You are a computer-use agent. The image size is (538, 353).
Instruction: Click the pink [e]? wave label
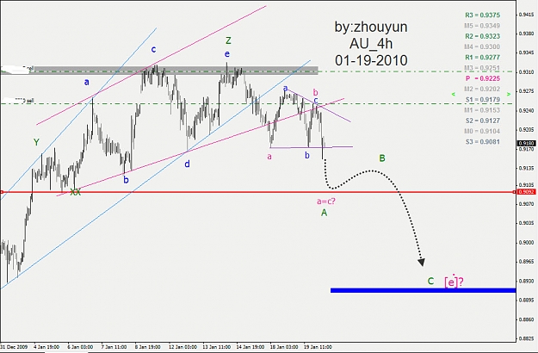pos(454,282)
